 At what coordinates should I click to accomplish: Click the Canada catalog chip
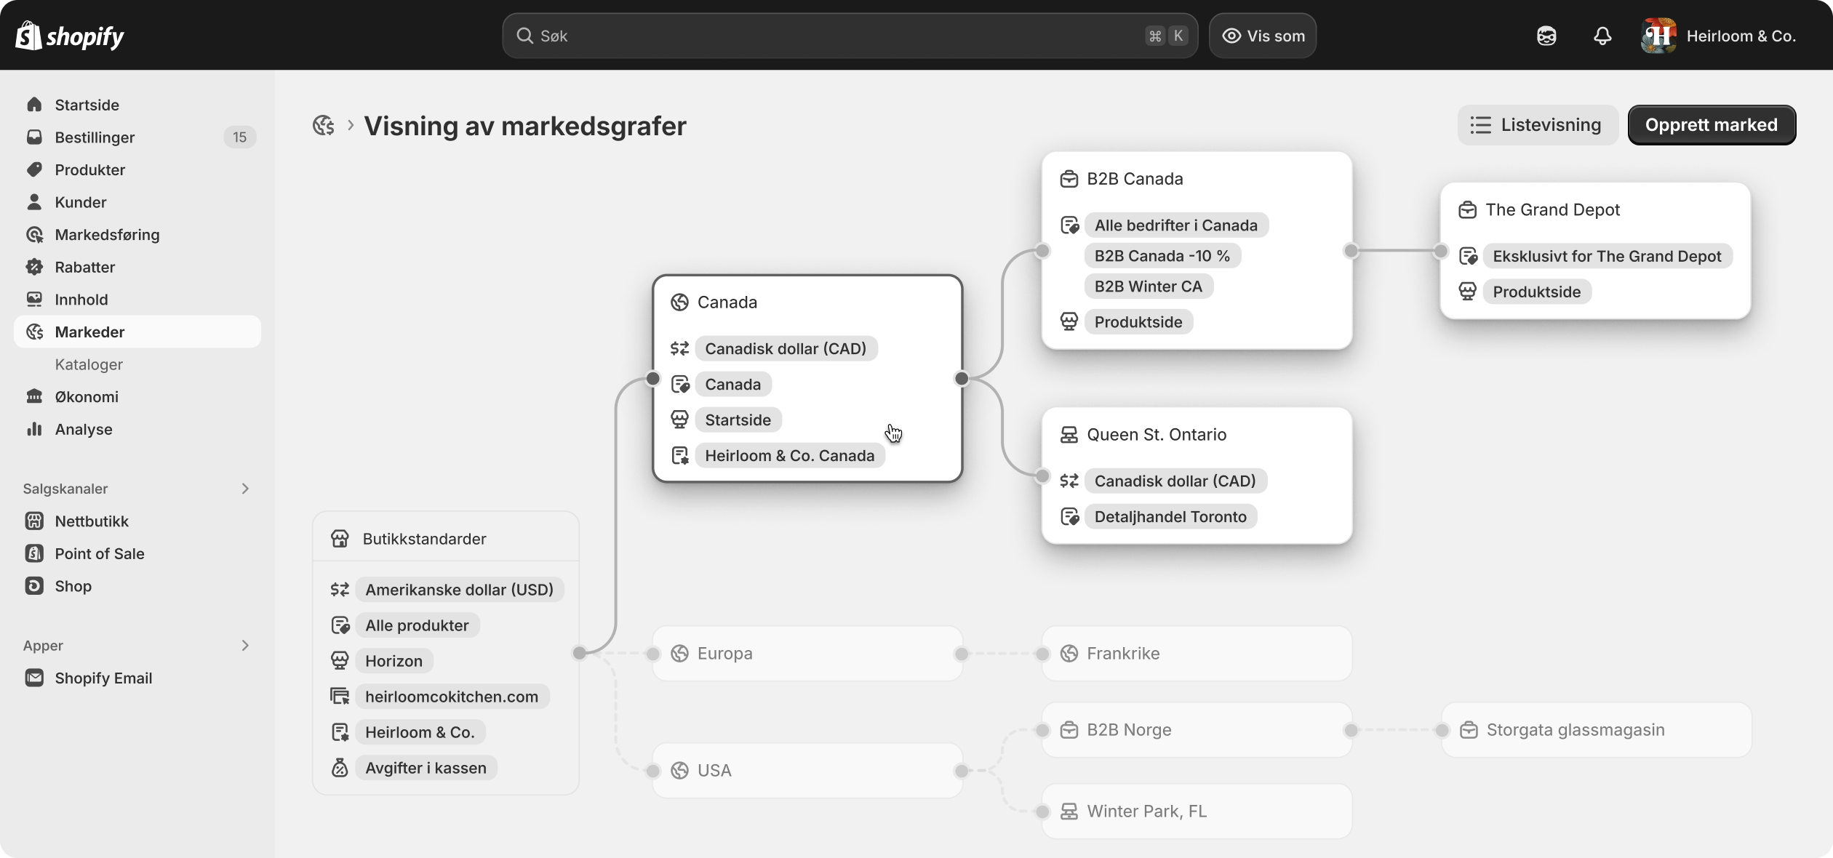pyautogui.click(x=732, y=385)
